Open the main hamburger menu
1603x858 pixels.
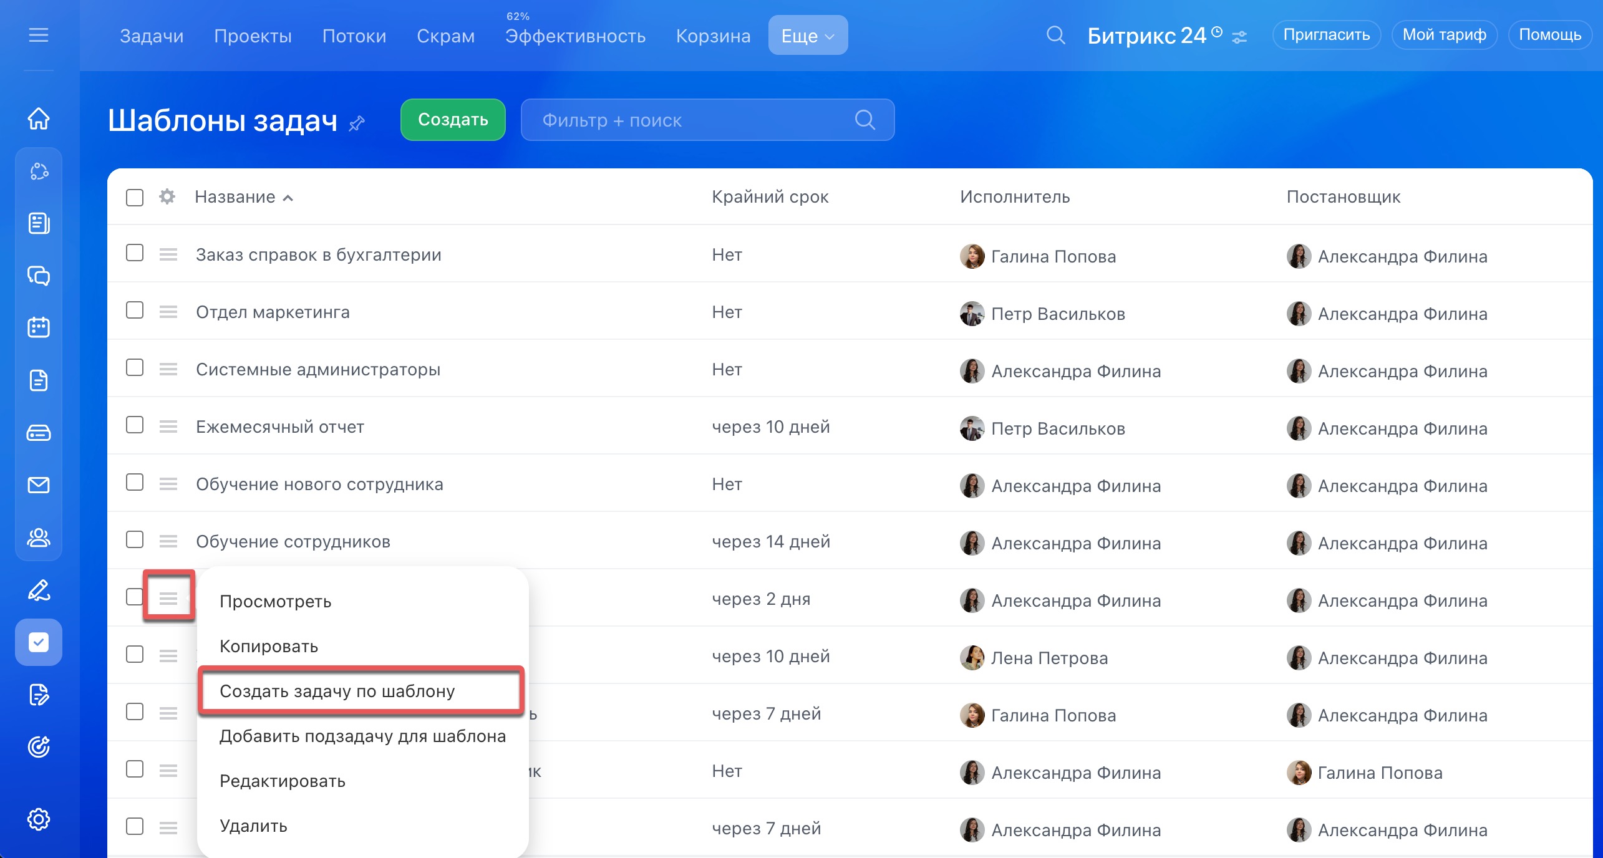pos(39,35)
